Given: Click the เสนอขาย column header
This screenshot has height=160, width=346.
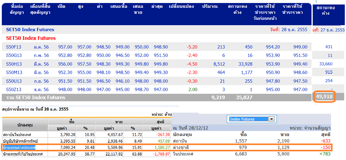Looking at the screenshot, I should pyautogui.click(x=138, y=9).
